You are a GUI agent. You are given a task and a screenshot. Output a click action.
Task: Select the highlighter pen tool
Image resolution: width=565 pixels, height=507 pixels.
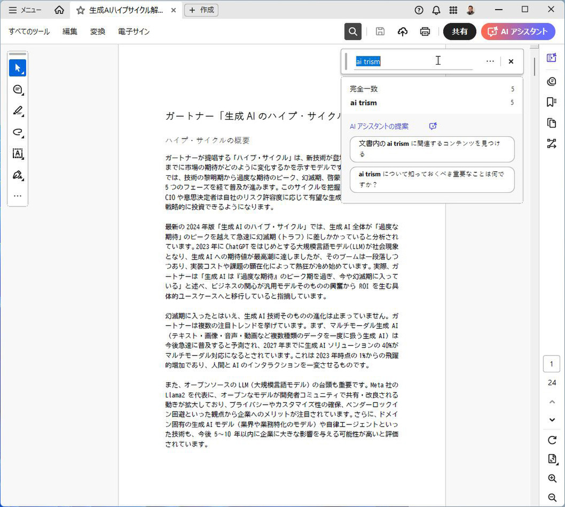pyautogui.click(x=18, y=111)
